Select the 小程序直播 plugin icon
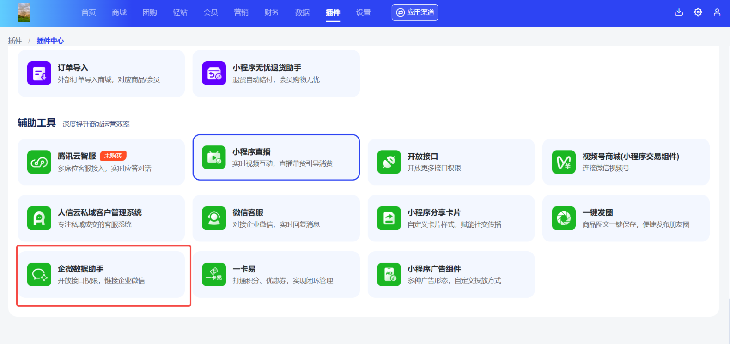The height and width of the screenshot is (344, 730). [214, 157]
